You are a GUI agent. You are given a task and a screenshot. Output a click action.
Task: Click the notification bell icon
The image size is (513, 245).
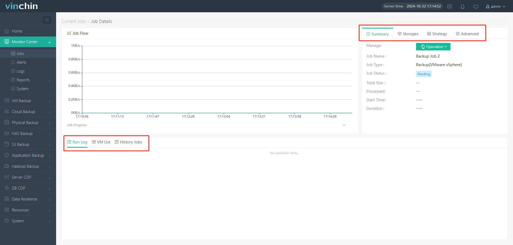point(463,7)
